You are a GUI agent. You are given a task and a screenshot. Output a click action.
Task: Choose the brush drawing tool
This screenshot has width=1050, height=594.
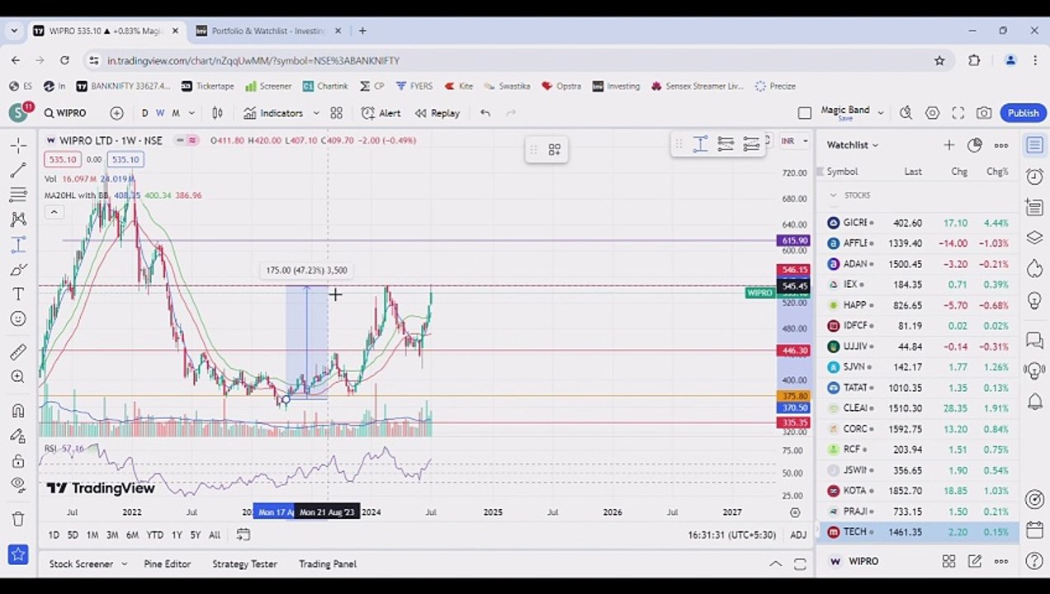17,270
